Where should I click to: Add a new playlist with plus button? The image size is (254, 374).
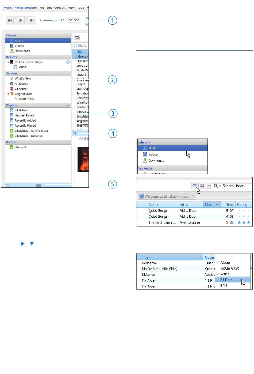tap(68, 105)
